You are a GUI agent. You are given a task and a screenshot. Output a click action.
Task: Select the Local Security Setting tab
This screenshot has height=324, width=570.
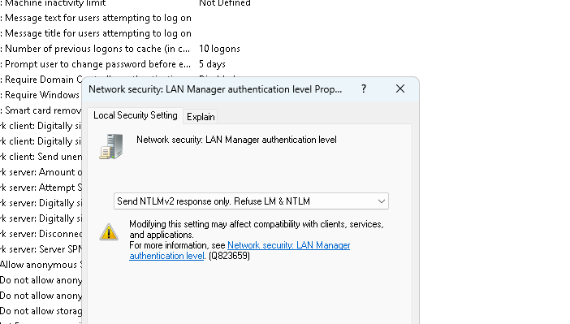pyautogui.click(x=136, y=115)
